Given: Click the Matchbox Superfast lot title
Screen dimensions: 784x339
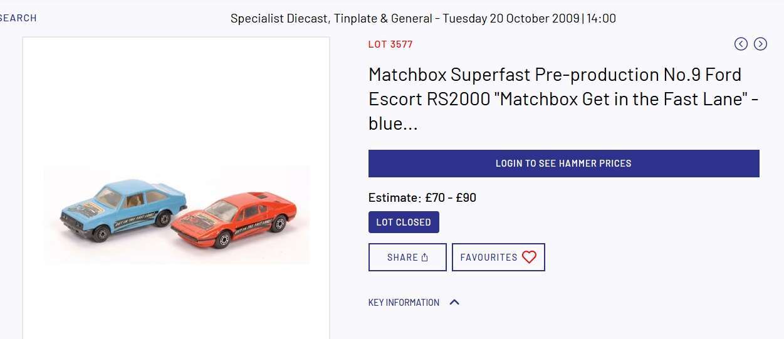Looking at the screenshot, I should (563, 99).
